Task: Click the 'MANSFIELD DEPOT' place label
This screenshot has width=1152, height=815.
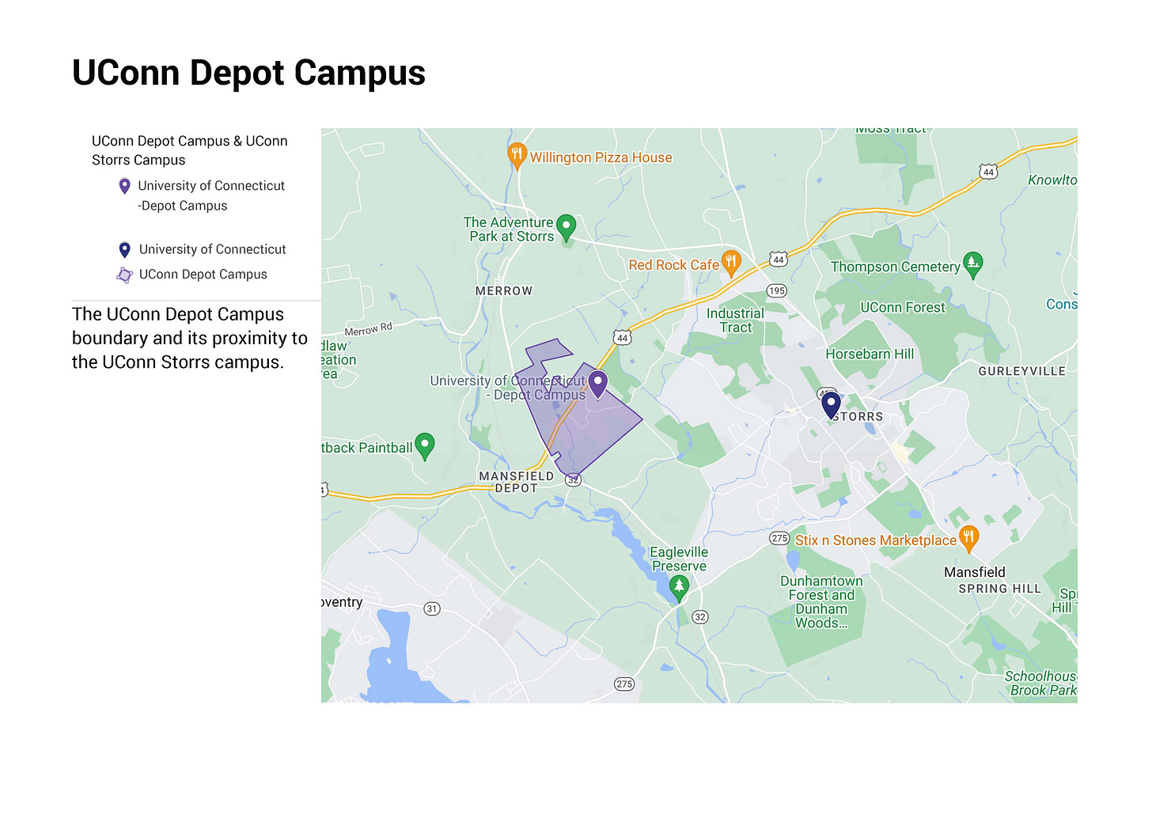Action: tap(517, 482)
